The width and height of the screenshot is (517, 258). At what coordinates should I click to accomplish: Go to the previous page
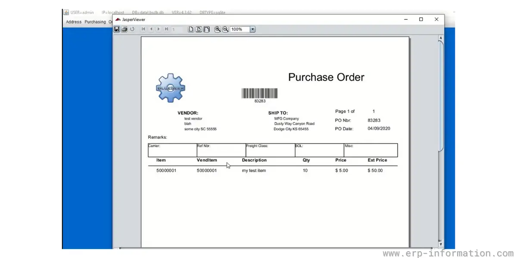pyautogui.click(x=151, y=29)
